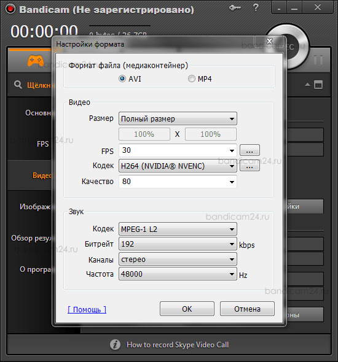
Task: Open How to record Skype Video Call
Action: tap(178, 345)
